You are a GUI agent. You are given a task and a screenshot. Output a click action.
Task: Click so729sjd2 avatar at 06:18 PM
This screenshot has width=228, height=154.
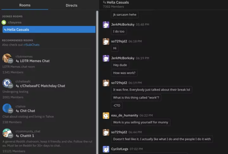click(x=106, y=41)
